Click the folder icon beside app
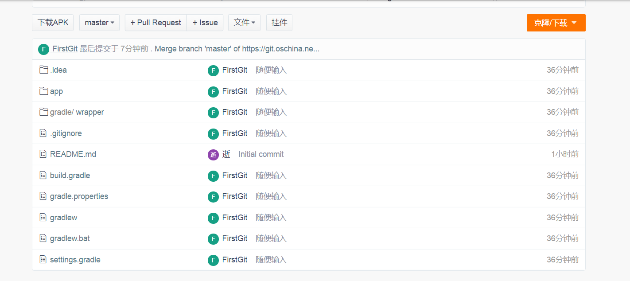This screenshot has width=630, height=281. [x=43, y=91]
